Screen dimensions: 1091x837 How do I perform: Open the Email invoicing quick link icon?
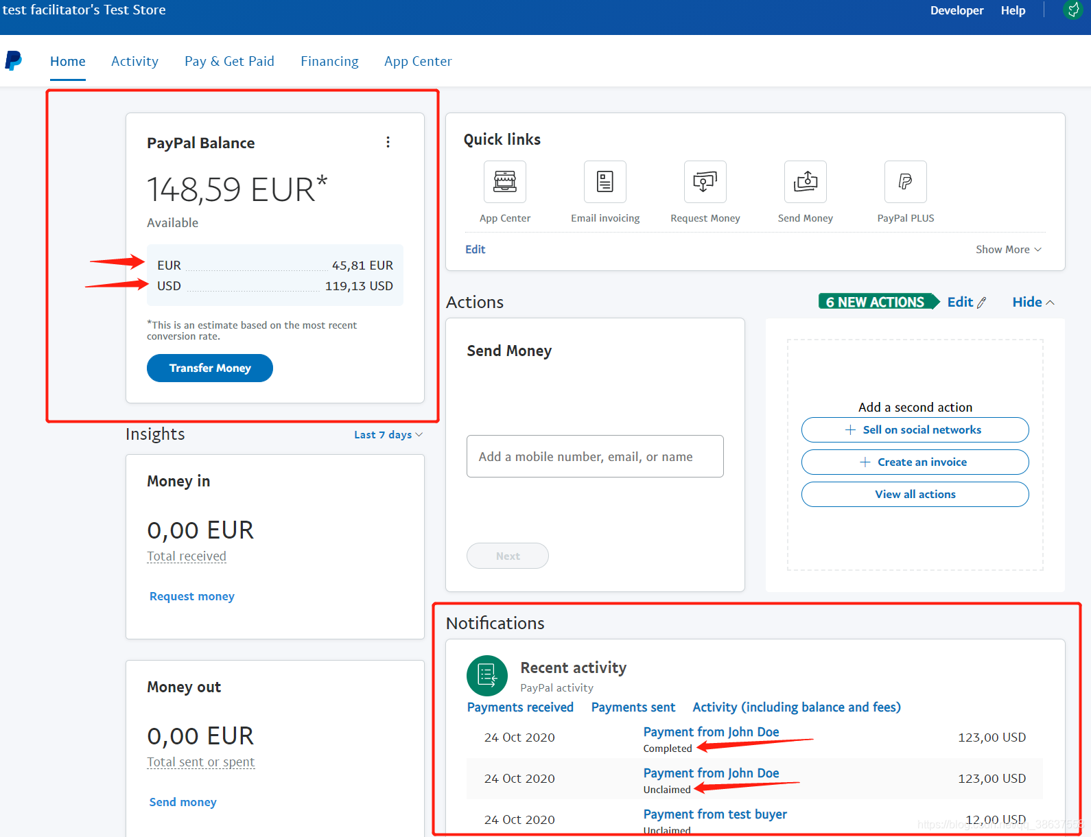coord(605,182)
